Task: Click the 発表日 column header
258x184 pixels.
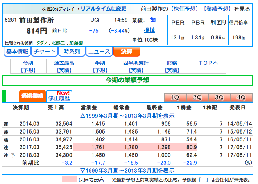Action: click(237, 107)
